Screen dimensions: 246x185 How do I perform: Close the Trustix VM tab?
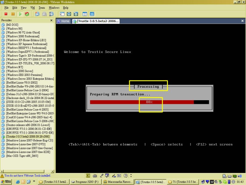point(242,21)
